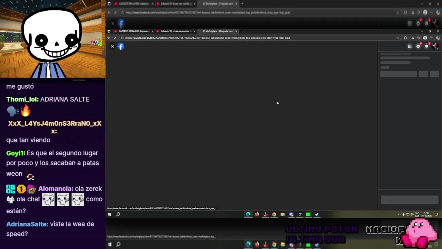
Task: Open Google Chrome from taskbar
Action: [274, 214]
